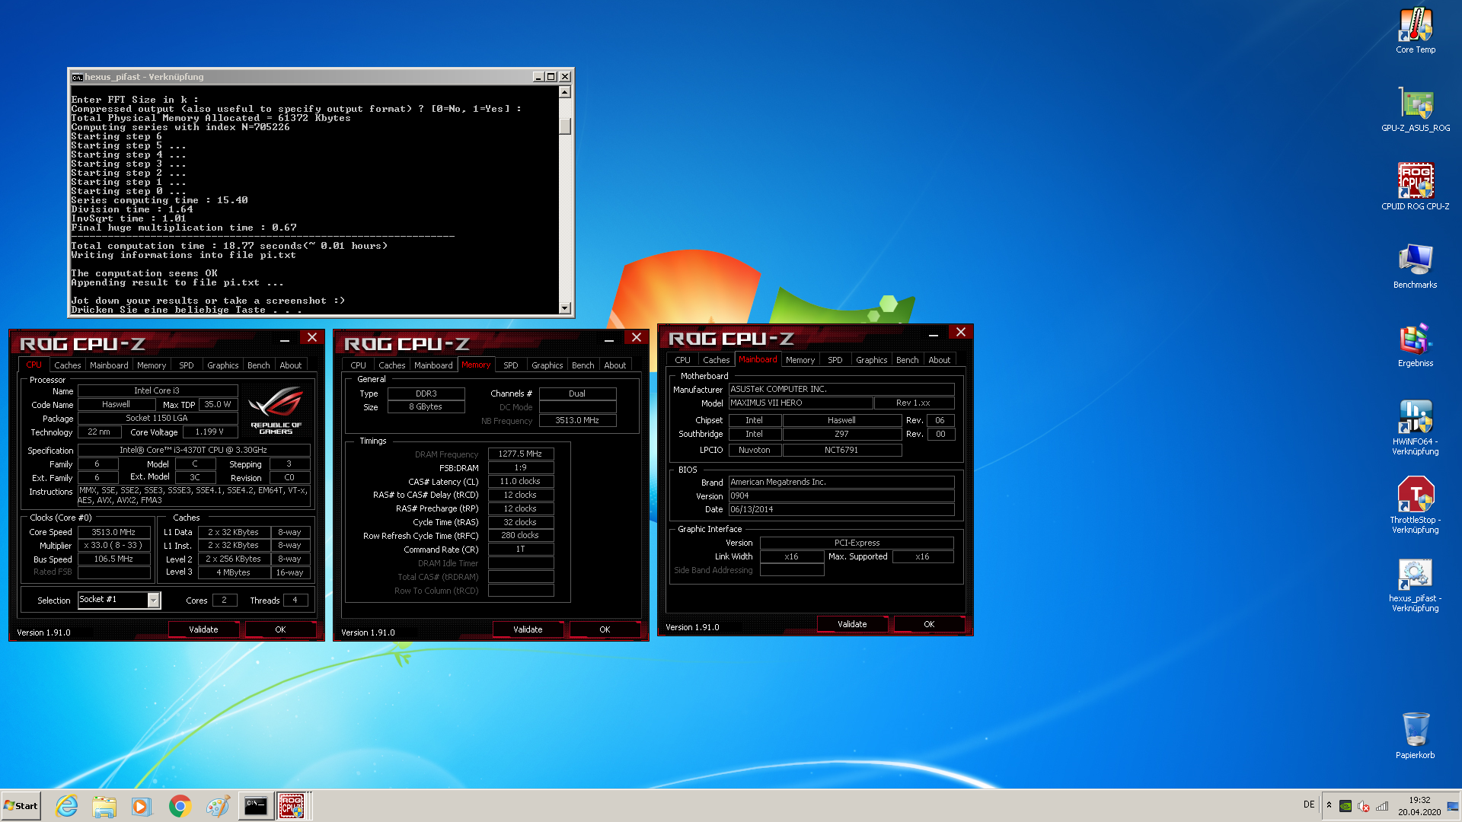This screenshot has width=1462, height=822.
Task: Click the Model field MAXIMUS VII HERO
Action: [x=800, y=403]
